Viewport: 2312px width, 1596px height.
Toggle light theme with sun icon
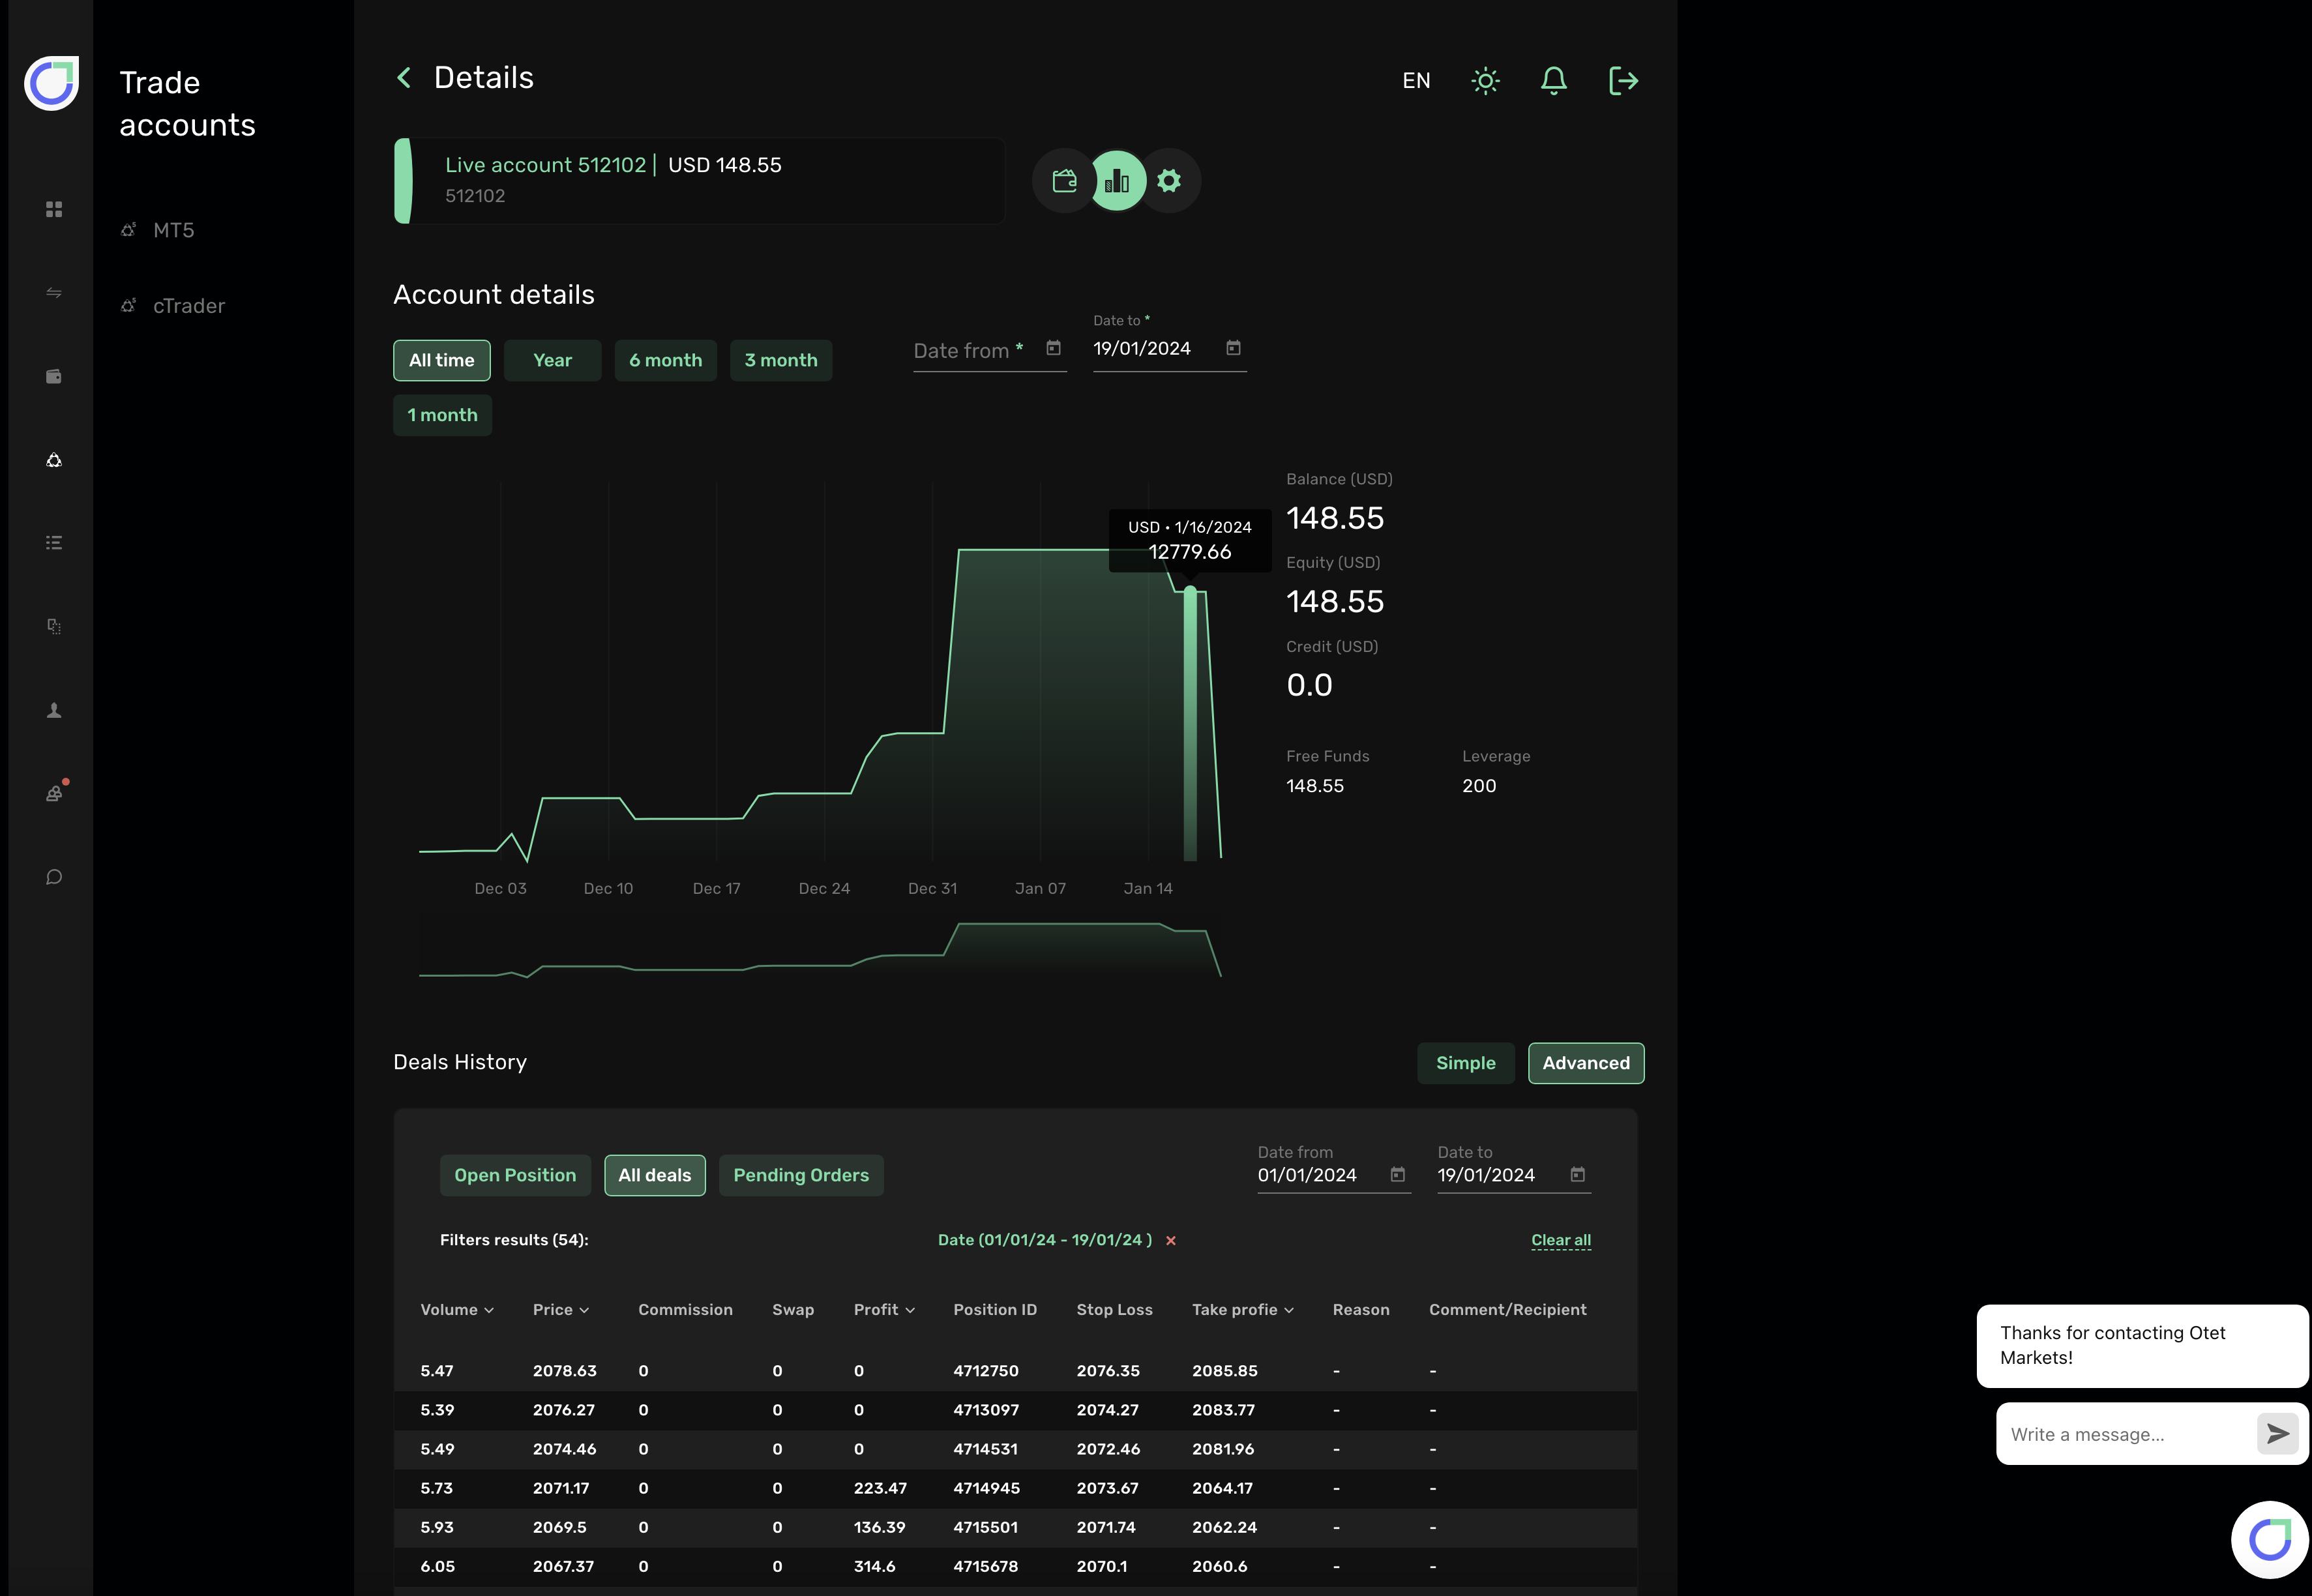pos(1485,81)
